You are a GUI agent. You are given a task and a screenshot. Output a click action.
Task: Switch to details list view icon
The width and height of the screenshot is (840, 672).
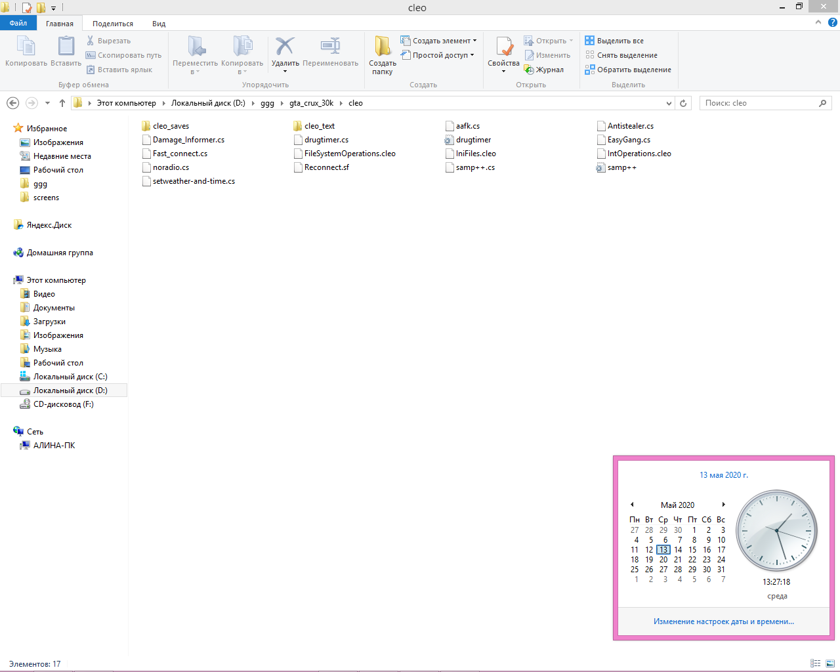click(815, 663)
